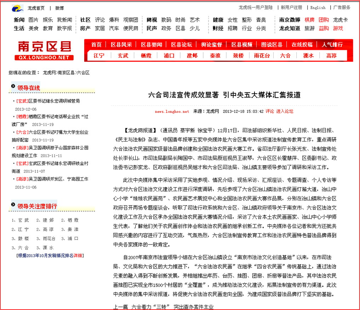Go to the 便民网 link
The width and height of the screenshot is (360, 310).
point(131,28)
